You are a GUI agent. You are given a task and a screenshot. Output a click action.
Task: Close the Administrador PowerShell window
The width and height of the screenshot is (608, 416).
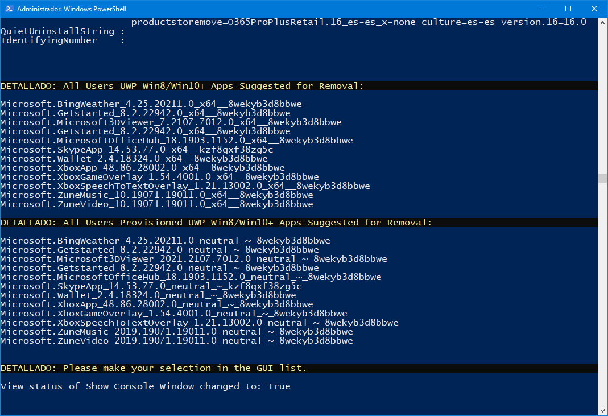click(x=594, y=9)
